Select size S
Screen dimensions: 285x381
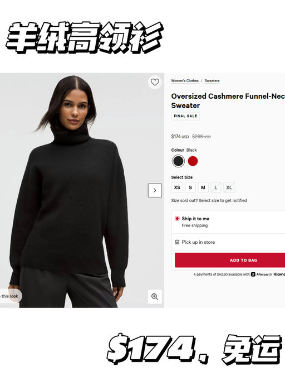click(190, 187)
